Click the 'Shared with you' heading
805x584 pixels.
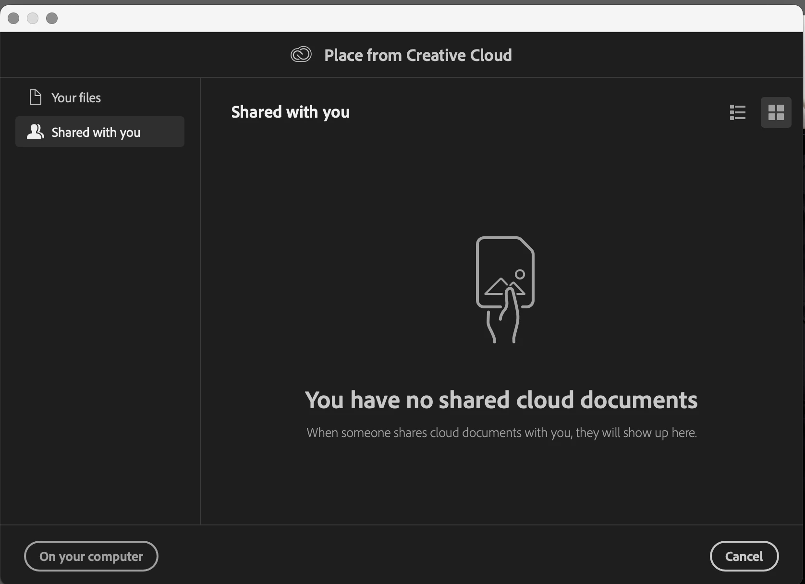(x=290, y=112)
